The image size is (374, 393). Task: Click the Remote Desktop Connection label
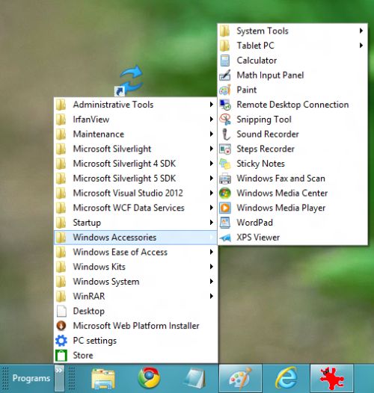(292, 105)
